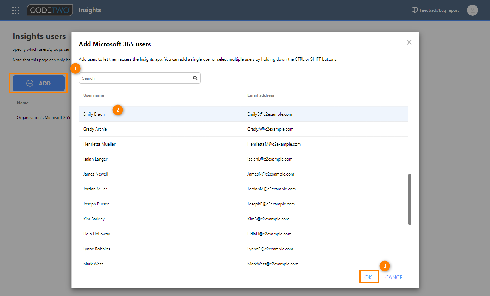
Task: Close the Add Microsoft 365 users dialog
Action: point(409,42)
